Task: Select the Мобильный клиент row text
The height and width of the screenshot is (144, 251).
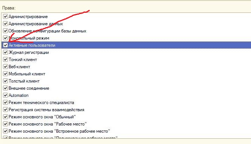Action: pyautogui.click(x=27, y=74)
